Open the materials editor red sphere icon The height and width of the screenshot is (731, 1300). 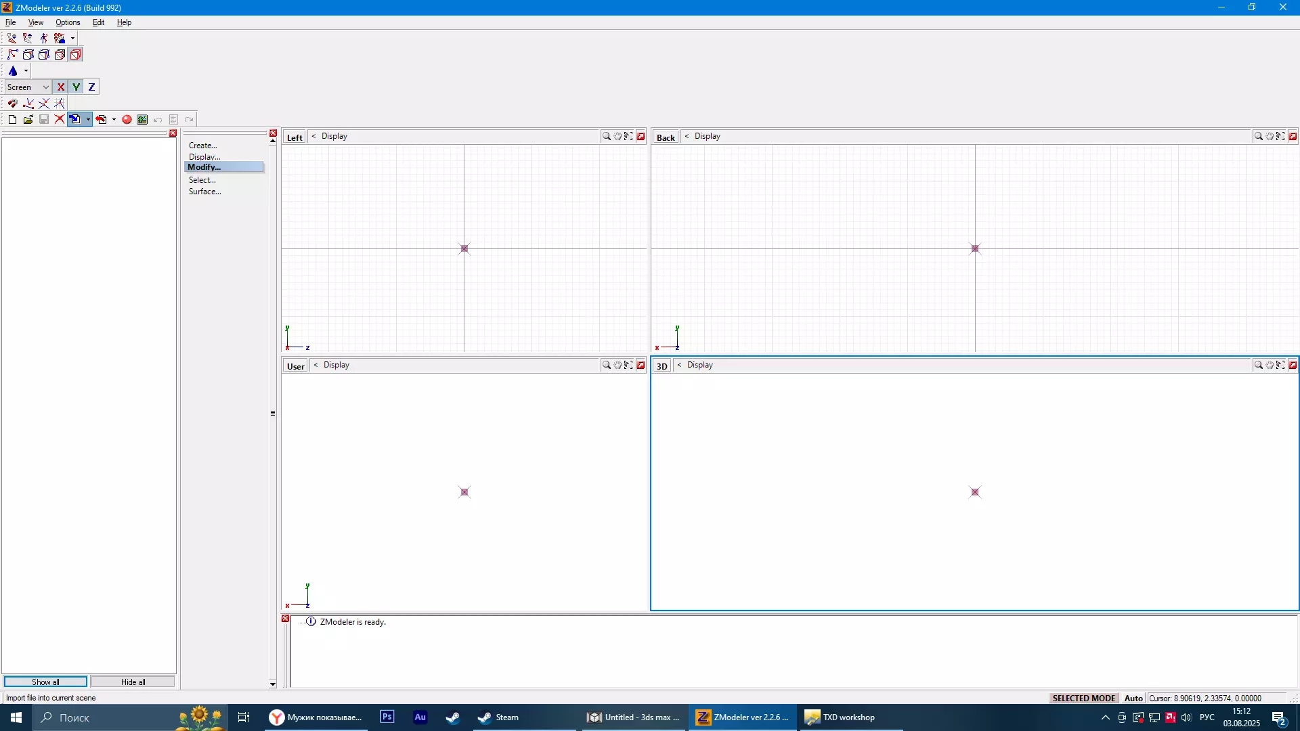tap(127, 120)
